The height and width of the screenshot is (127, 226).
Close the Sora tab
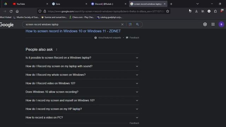86,4
